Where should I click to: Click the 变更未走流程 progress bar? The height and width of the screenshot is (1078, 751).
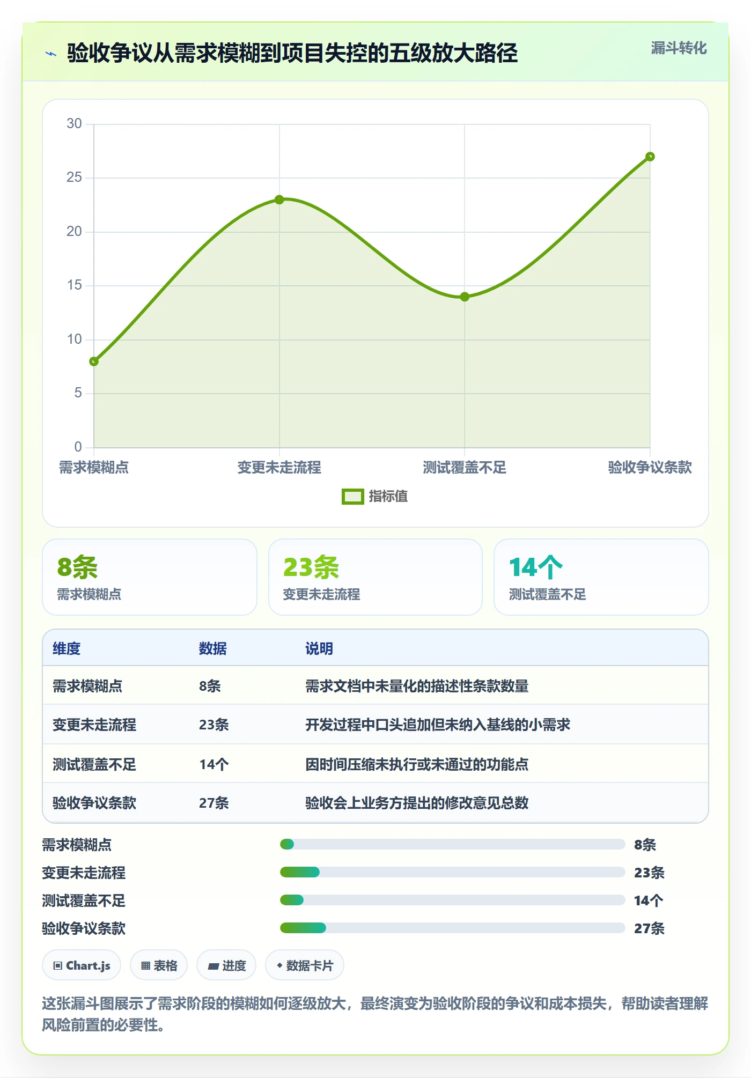pyautogui.click(x=452, y=873)
